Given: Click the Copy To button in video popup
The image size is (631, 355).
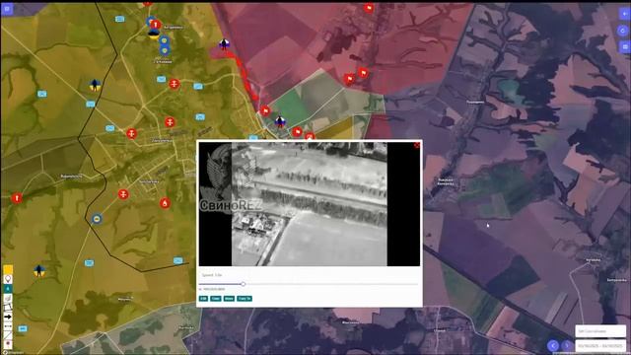Looking at the screenshot, I should coord(245,299).
